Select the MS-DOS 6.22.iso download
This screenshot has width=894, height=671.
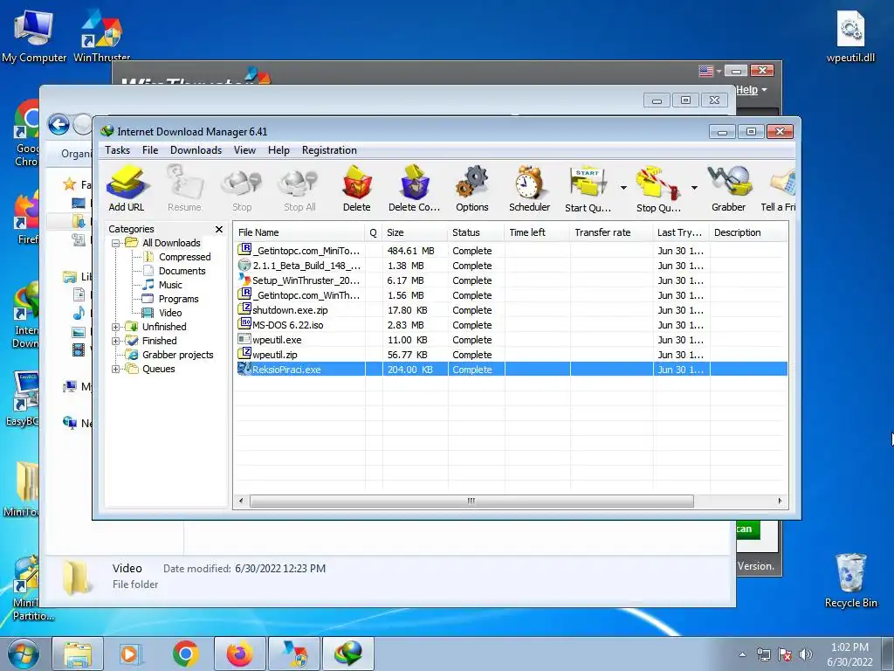pyautogui.click(x=512, y=325)
